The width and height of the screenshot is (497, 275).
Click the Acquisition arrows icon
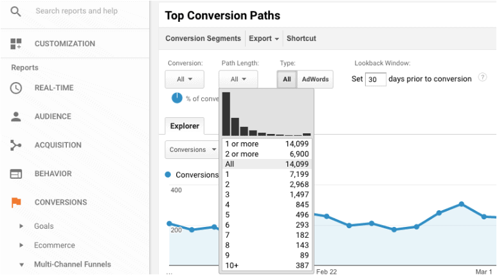click(x=16, y=146)
